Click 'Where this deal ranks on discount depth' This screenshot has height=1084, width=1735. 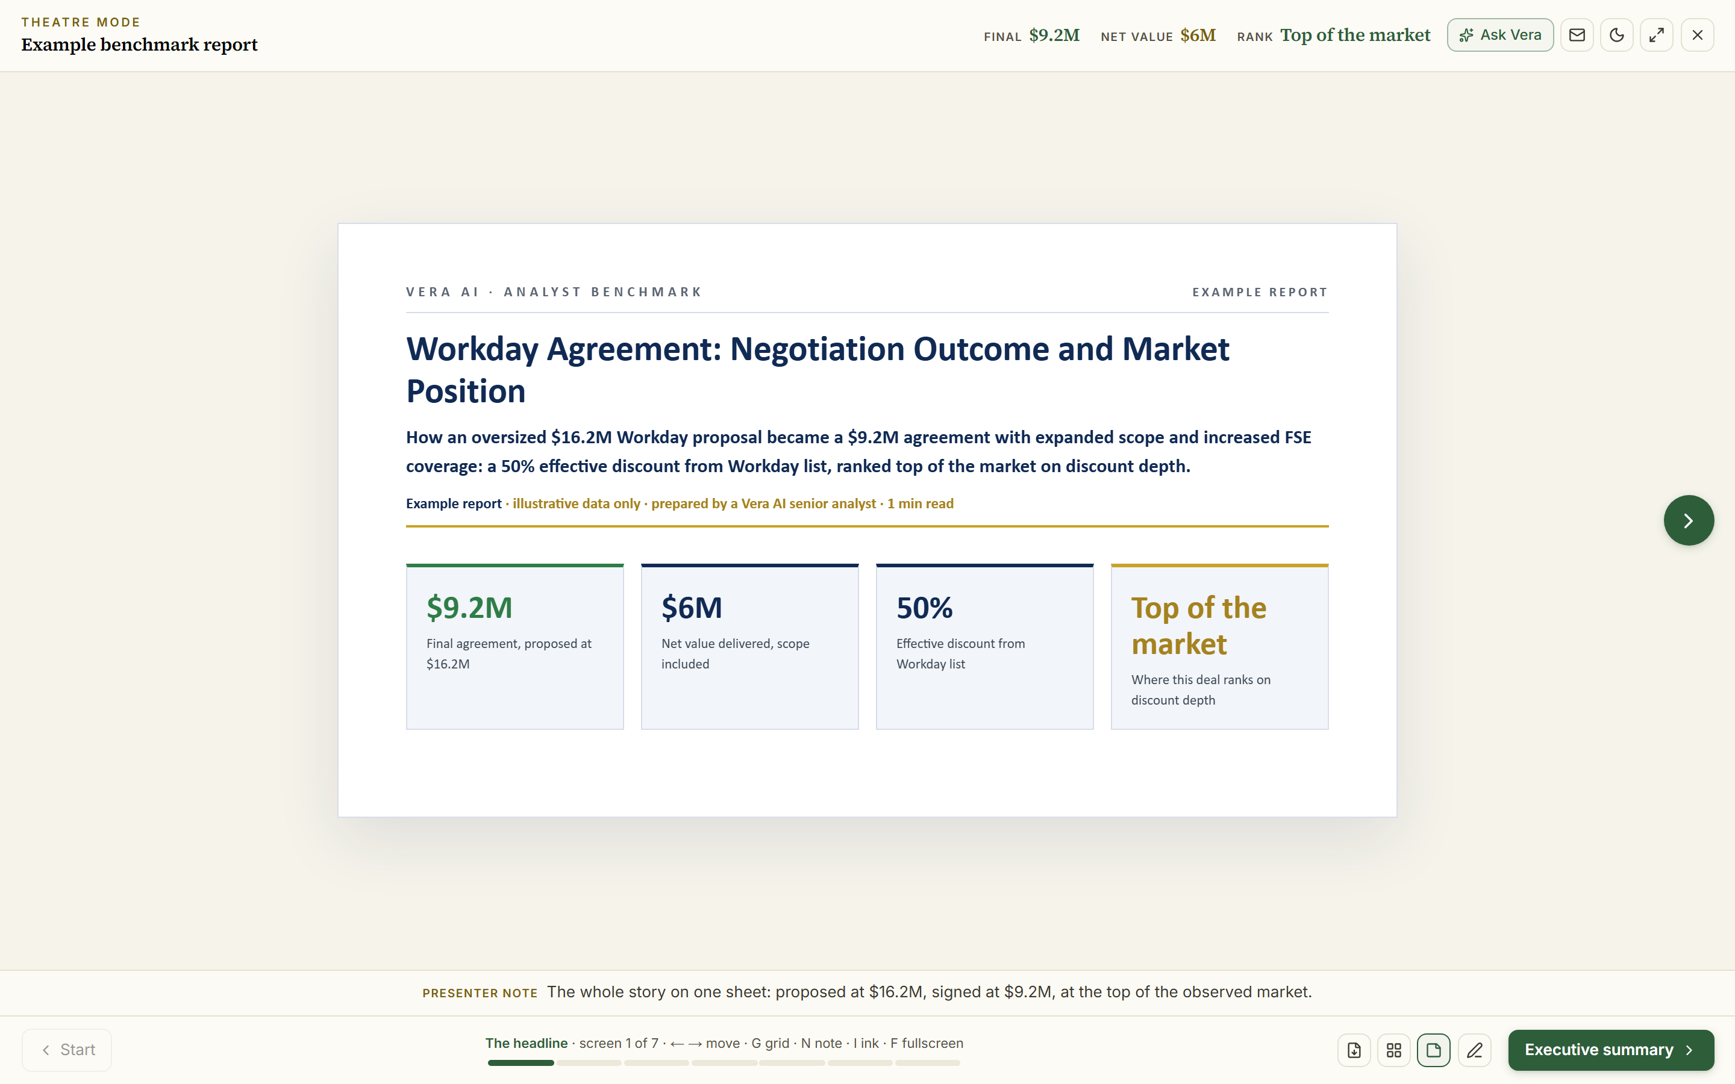1201,690
